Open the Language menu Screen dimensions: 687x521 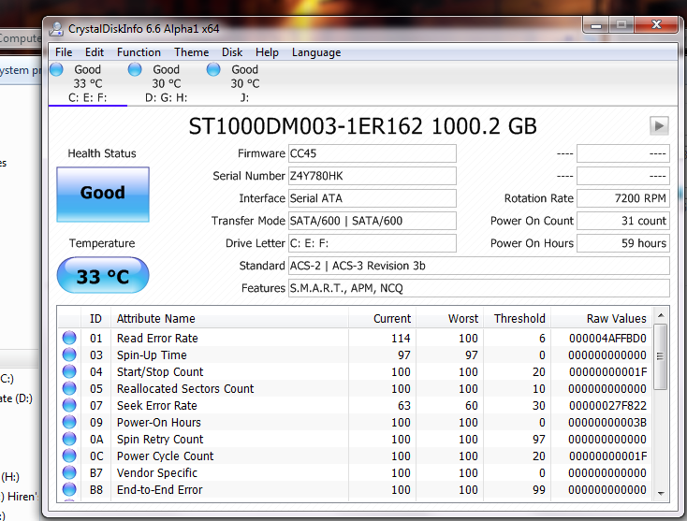(x=316, y=52)
